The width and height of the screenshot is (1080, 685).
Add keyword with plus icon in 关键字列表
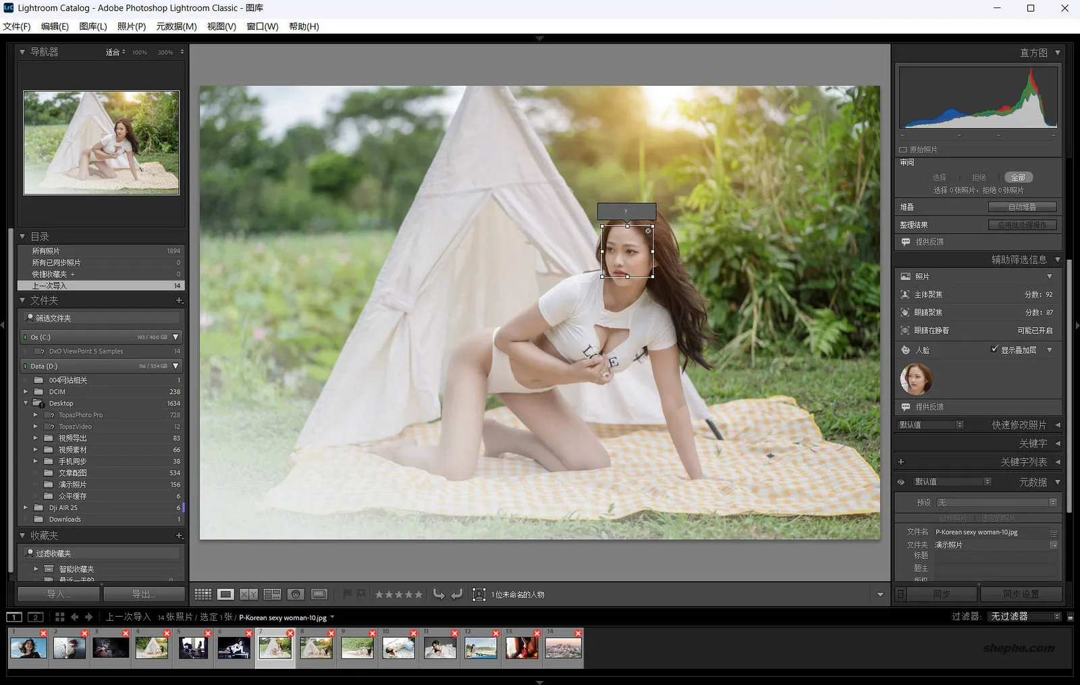coord(900,462)
